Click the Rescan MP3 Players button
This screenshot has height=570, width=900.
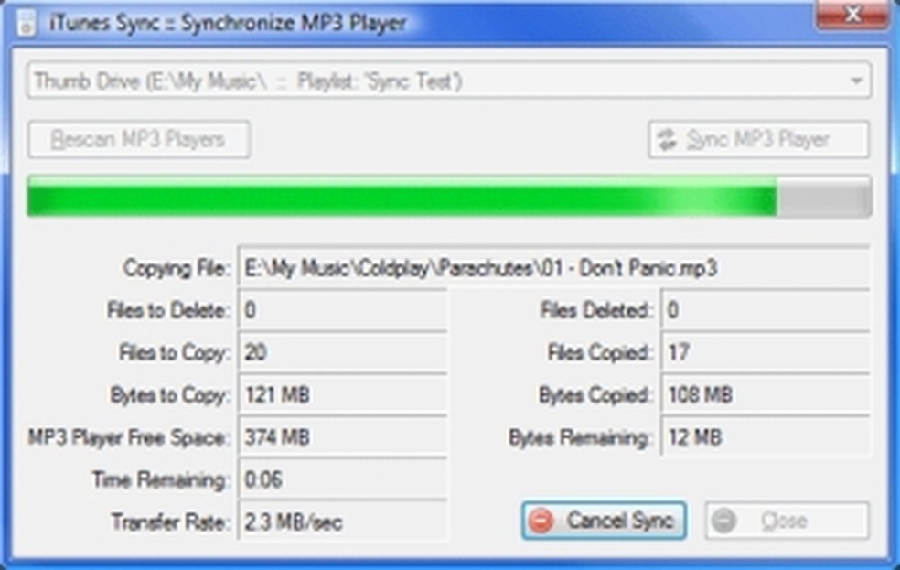(138, 139)
